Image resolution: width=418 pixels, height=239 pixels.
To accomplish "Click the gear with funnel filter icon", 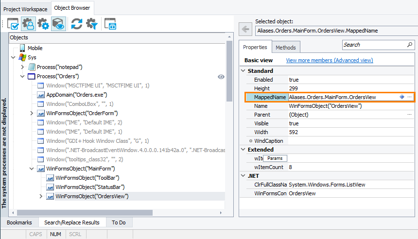I will pyautogui.click(x=91, y=24).
